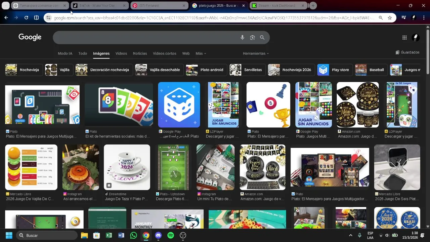Open the Google apps grid

(404, 38)
